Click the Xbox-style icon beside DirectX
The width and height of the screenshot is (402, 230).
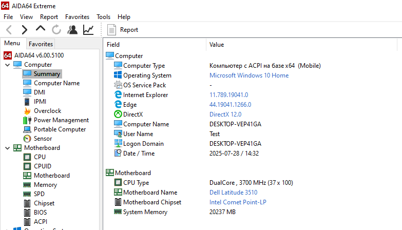[x=118, y=114]
